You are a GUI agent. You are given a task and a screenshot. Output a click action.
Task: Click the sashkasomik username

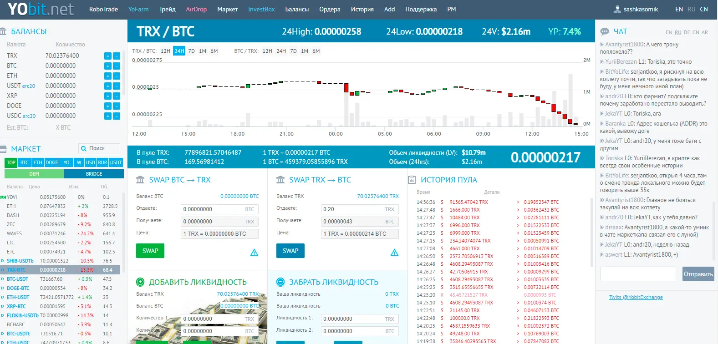point(641,9)
